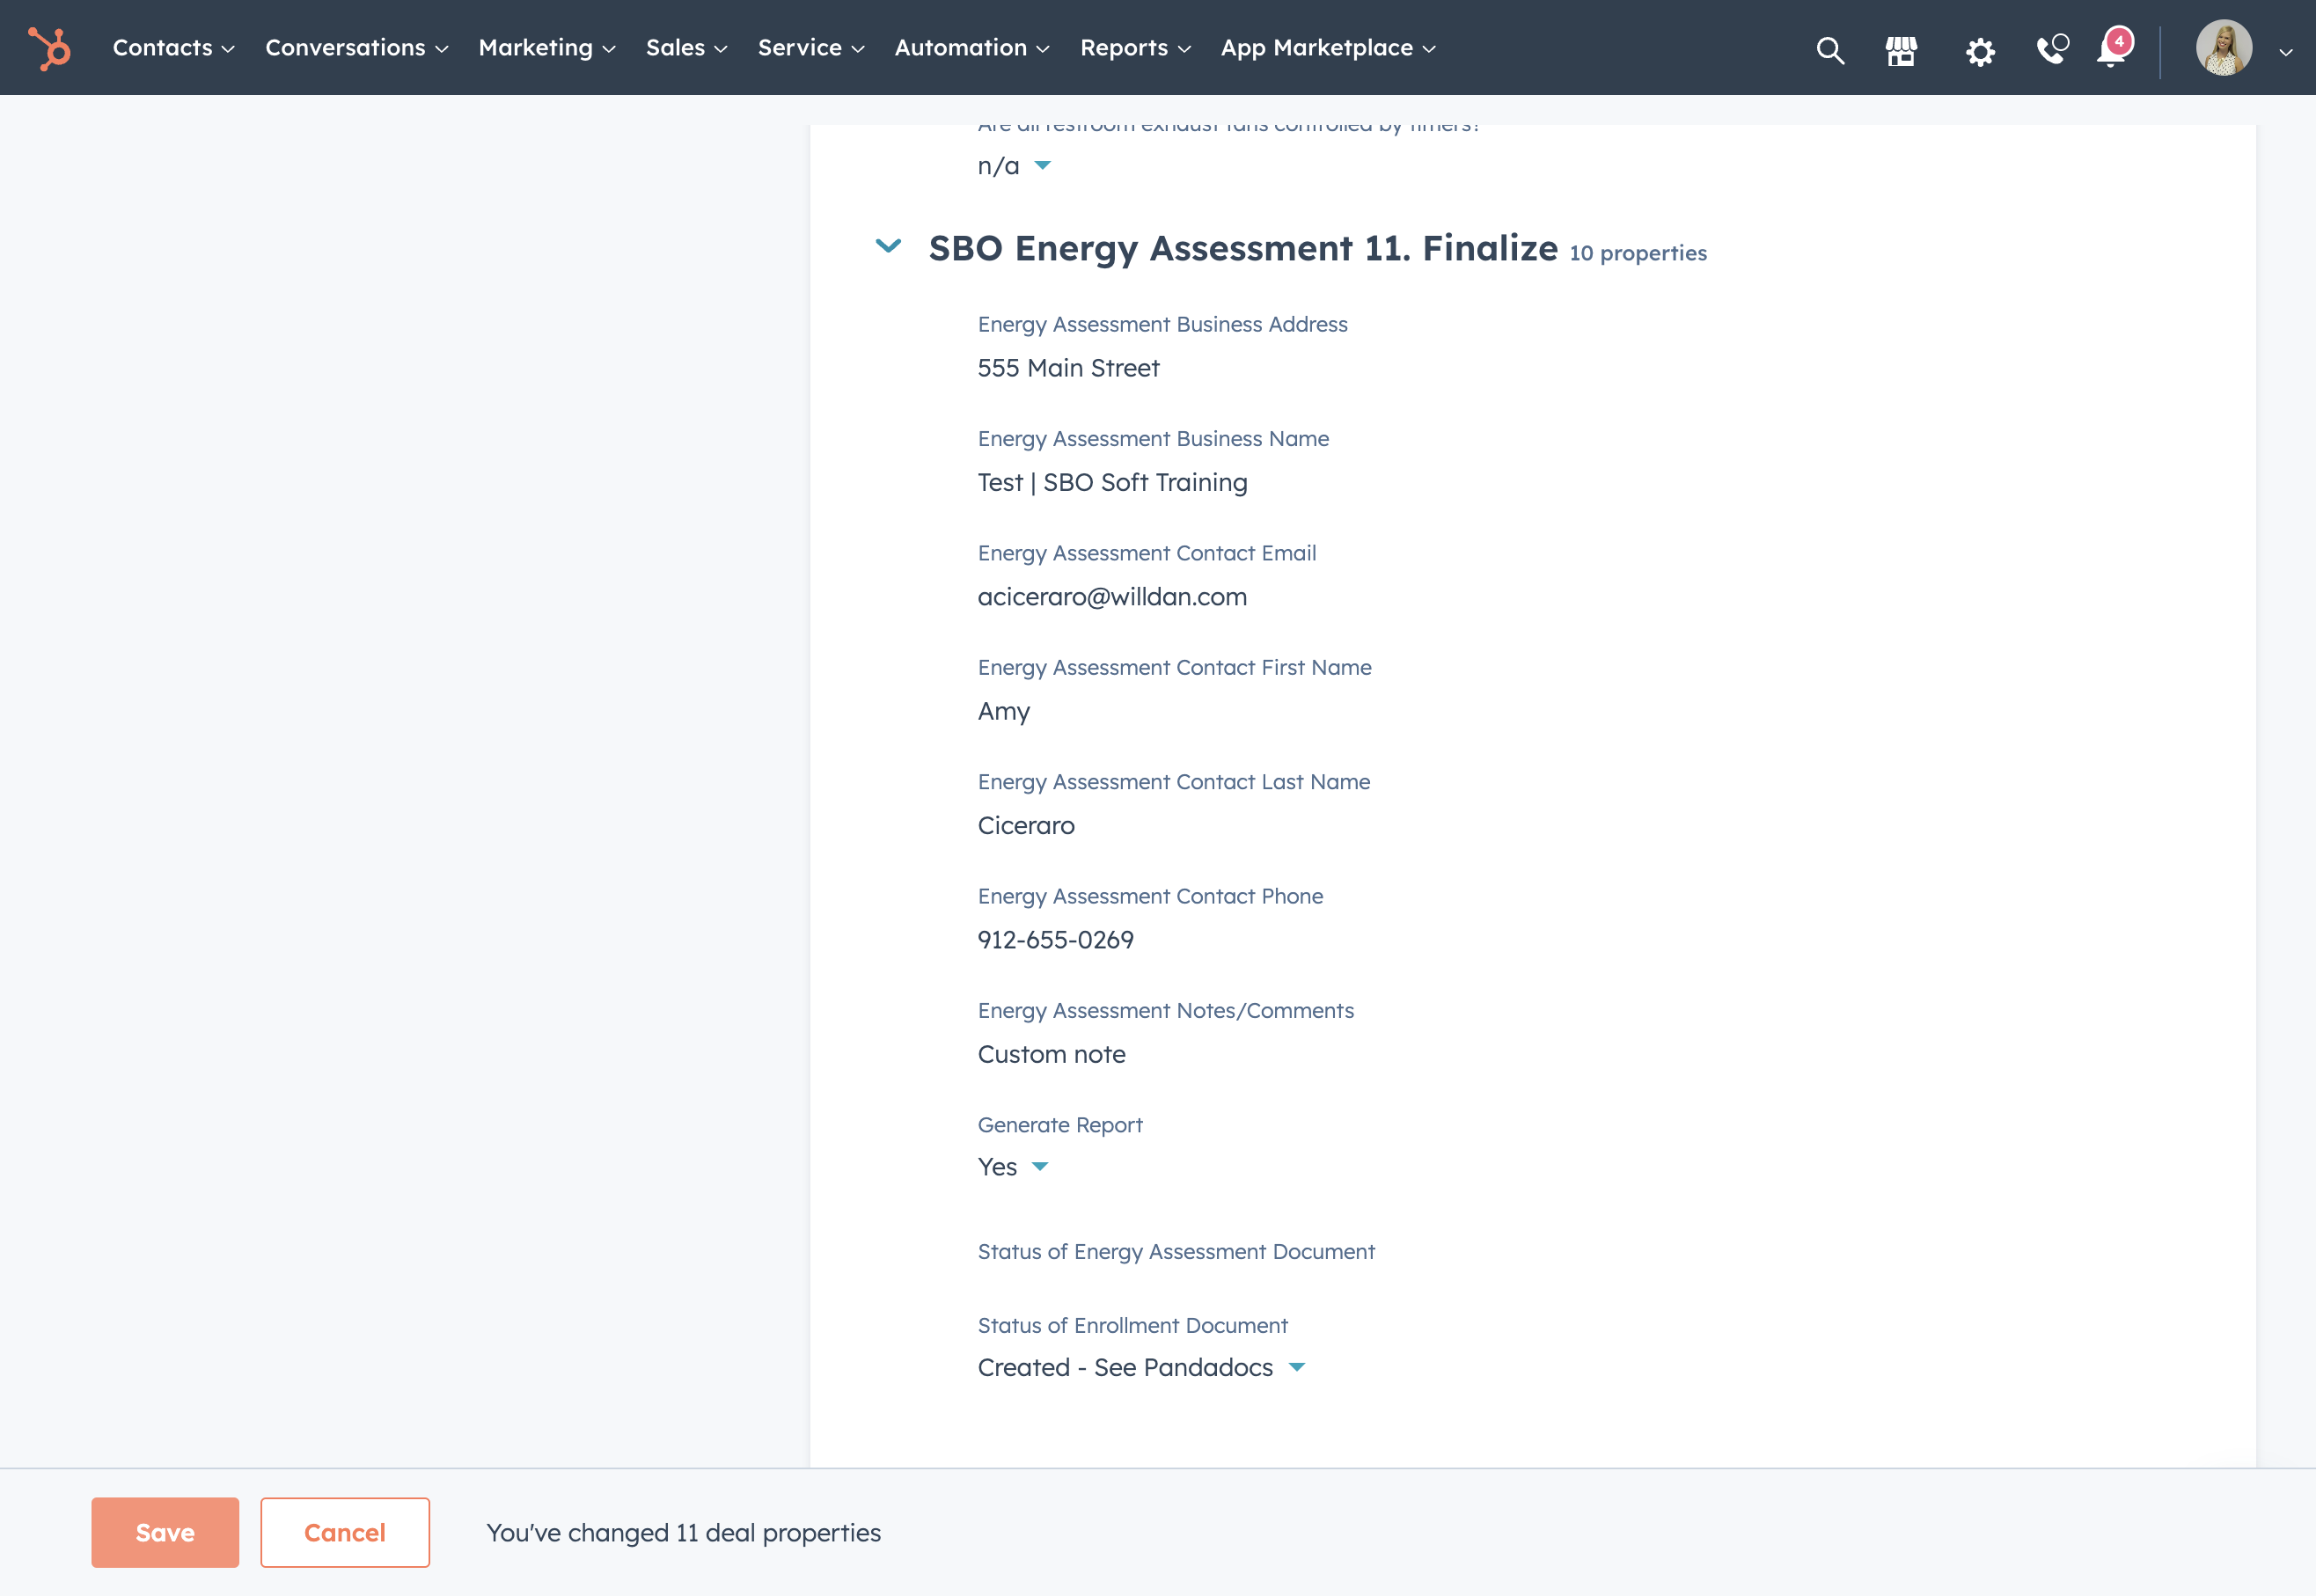Open the Sales menu
Image resolution: width=2316 pixels, height=1596 pixels.
click(x=686, y=48)
